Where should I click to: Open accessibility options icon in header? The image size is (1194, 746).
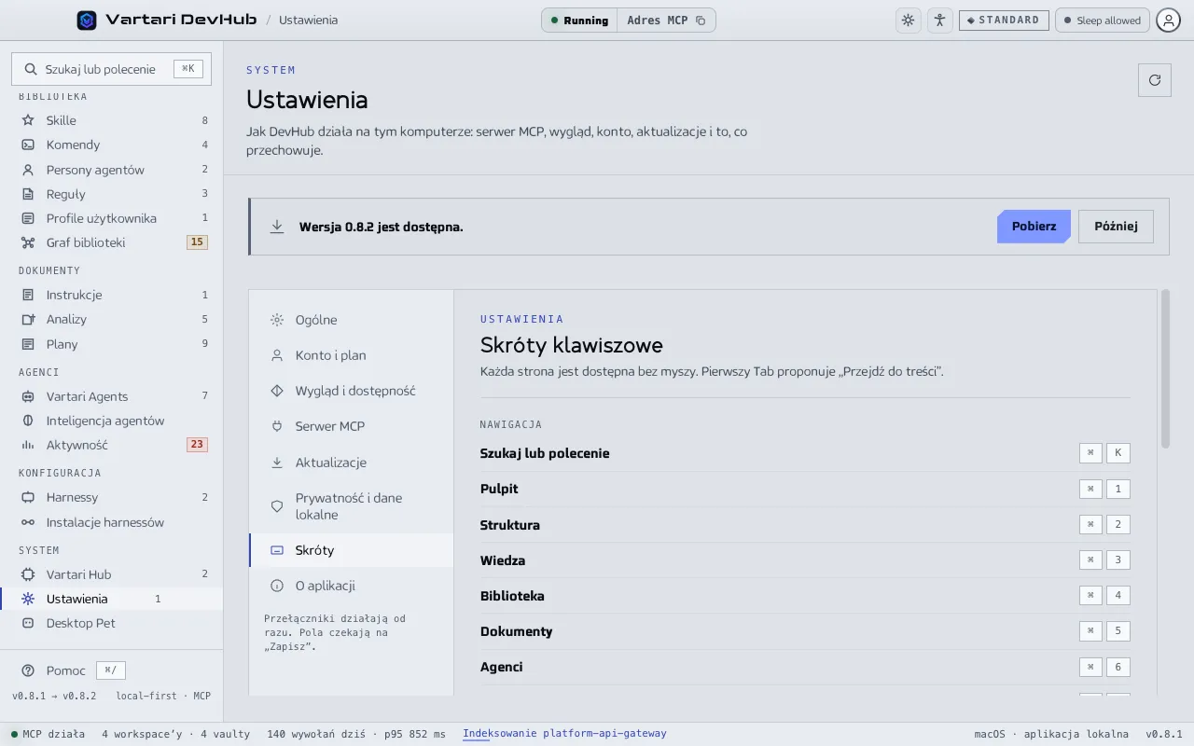[x=939, y=21]
